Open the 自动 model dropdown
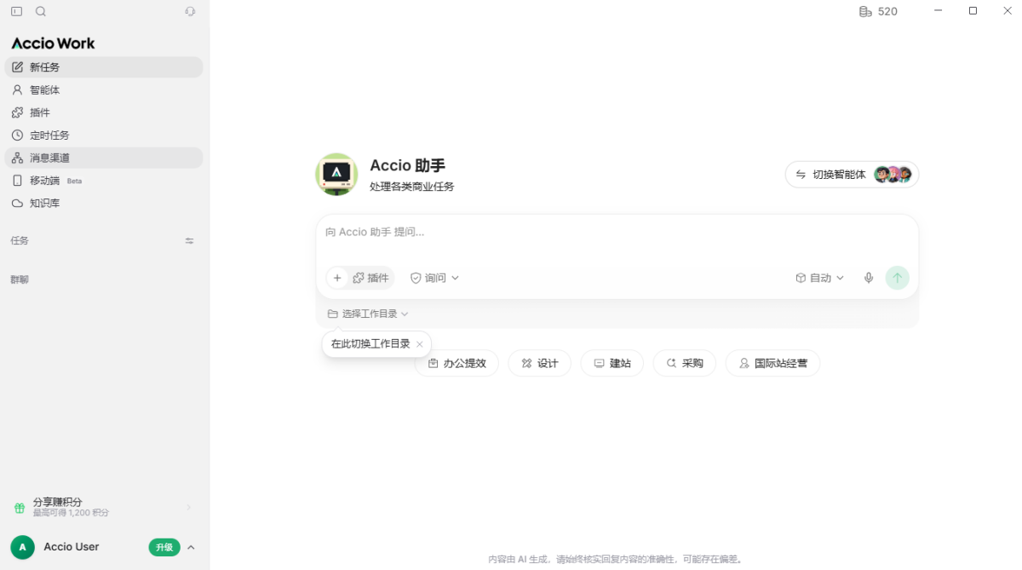Viewport: 1022px width, 570px height. pyautogui.click(x=819, y=278)
